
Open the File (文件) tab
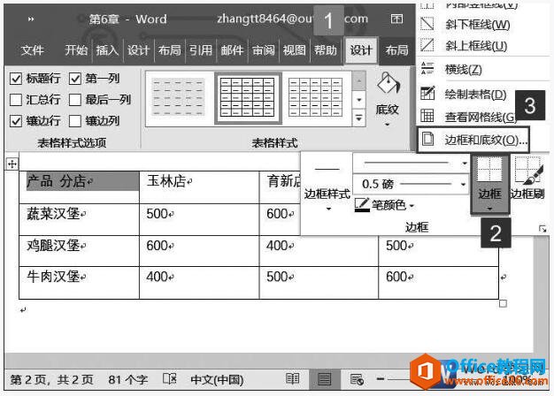tap(33, 50)
